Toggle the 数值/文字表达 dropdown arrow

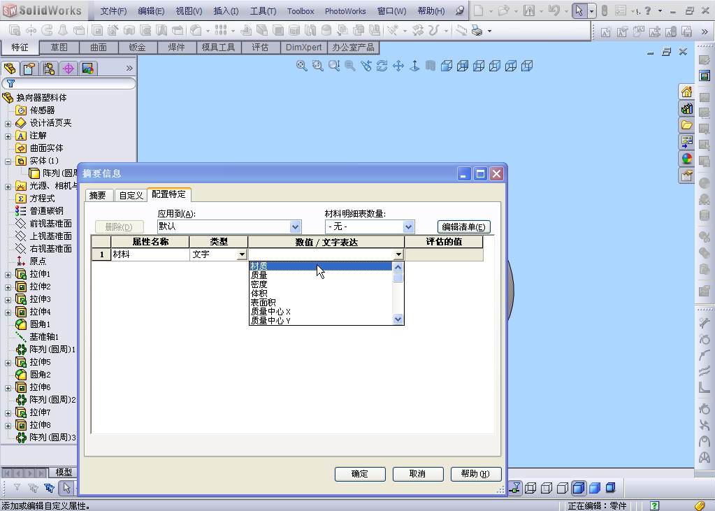click(398, 254)
